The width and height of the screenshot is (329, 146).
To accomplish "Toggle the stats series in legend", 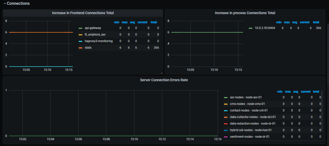I will tap(88, 48).
